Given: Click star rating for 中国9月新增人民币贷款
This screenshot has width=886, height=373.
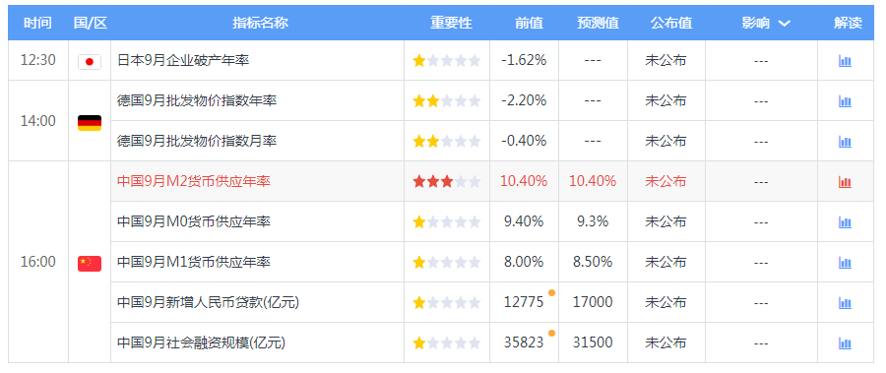Looking at the screenshot, I should pos(446,303).
